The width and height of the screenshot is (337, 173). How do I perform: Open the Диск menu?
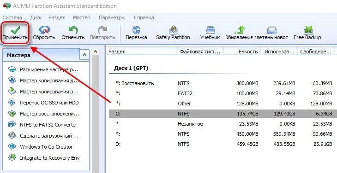click(36, 17)
